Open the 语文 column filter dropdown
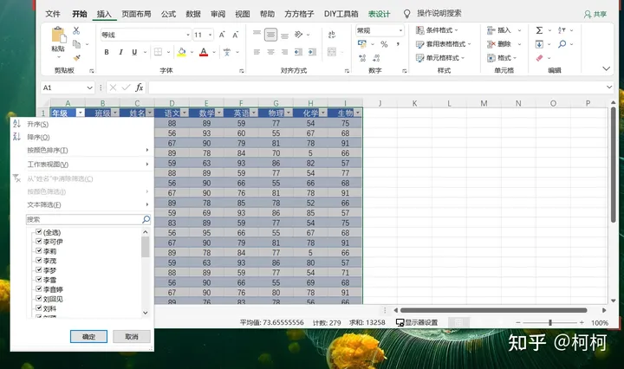 [x=185, y=113]
